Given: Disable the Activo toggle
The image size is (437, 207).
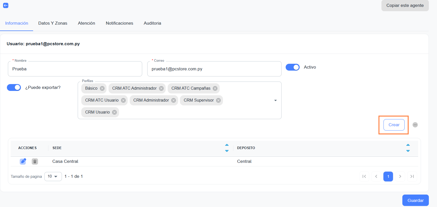Looking at the screenshot, I should pyautogui.click(x=293, y=67).
